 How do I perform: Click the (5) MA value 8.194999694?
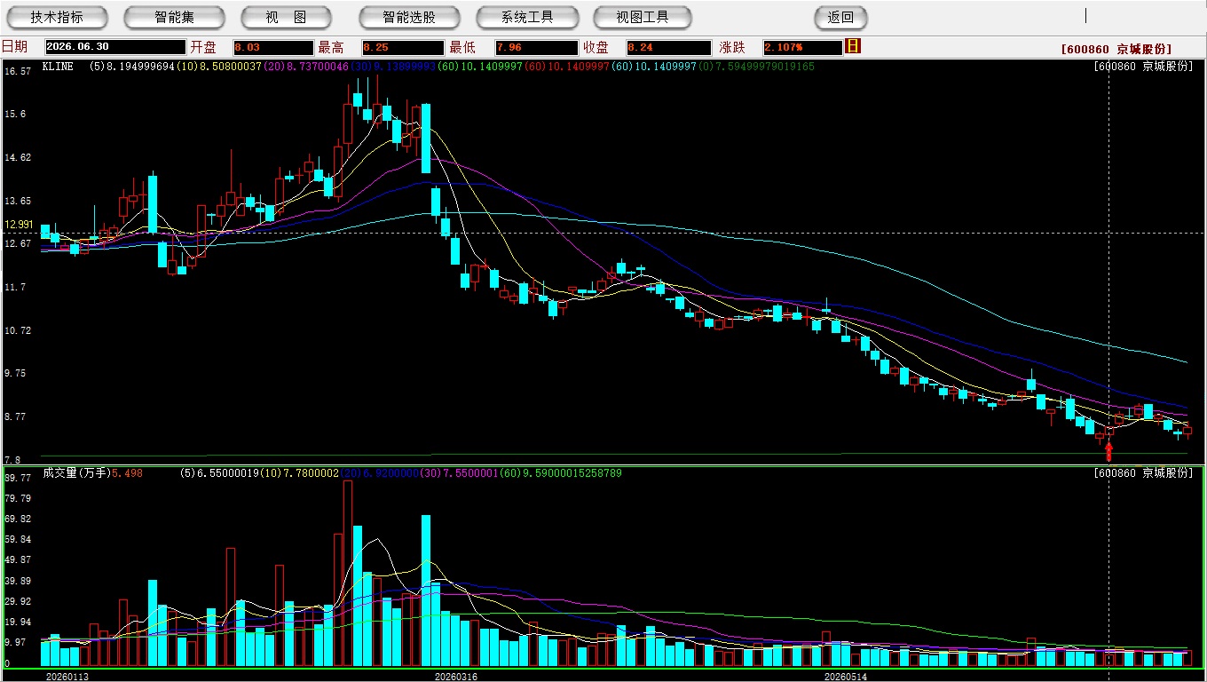133,67
